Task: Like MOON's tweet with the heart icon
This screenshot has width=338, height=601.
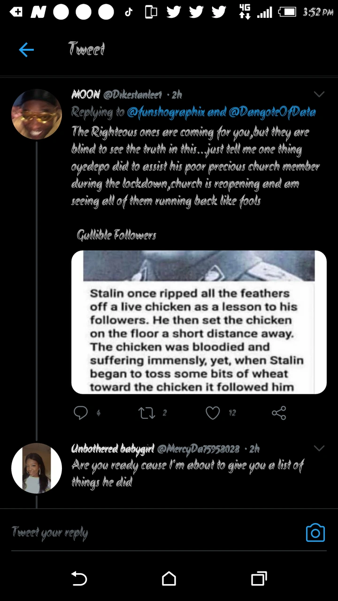Action: pyautogui.click(x=213, y=413)
